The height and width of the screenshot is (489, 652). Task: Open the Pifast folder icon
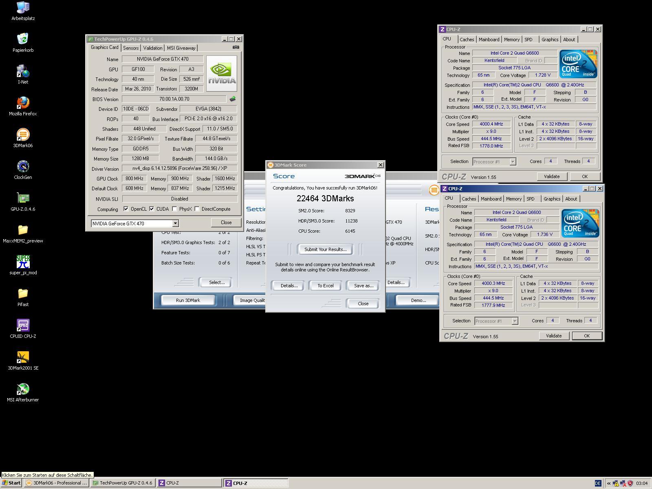[23, 297]
